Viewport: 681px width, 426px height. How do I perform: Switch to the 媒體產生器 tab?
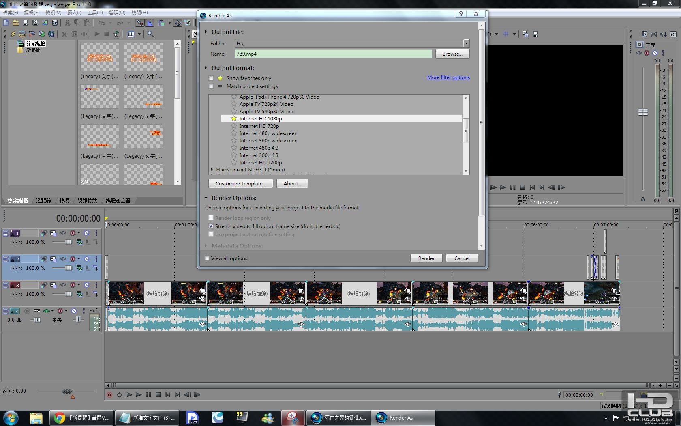tap(118, 200)
